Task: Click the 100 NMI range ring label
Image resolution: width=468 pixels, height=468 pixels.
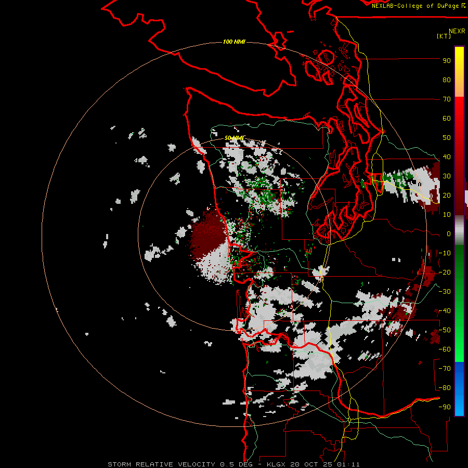Action: [x=234, y=42]
